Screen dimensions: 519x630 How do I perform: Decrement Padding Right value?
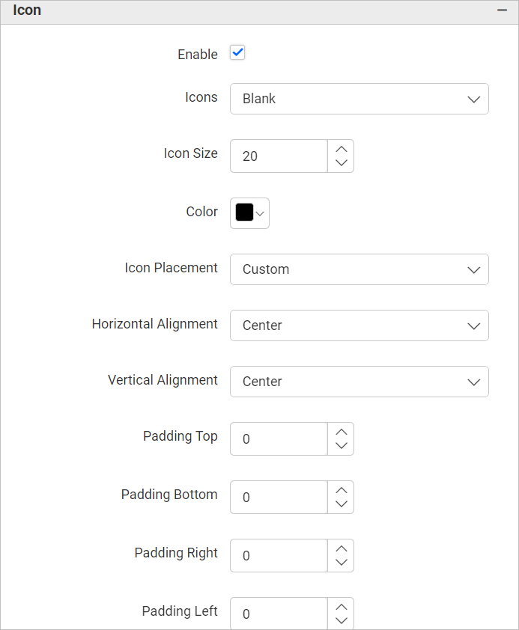click(342, 563)
